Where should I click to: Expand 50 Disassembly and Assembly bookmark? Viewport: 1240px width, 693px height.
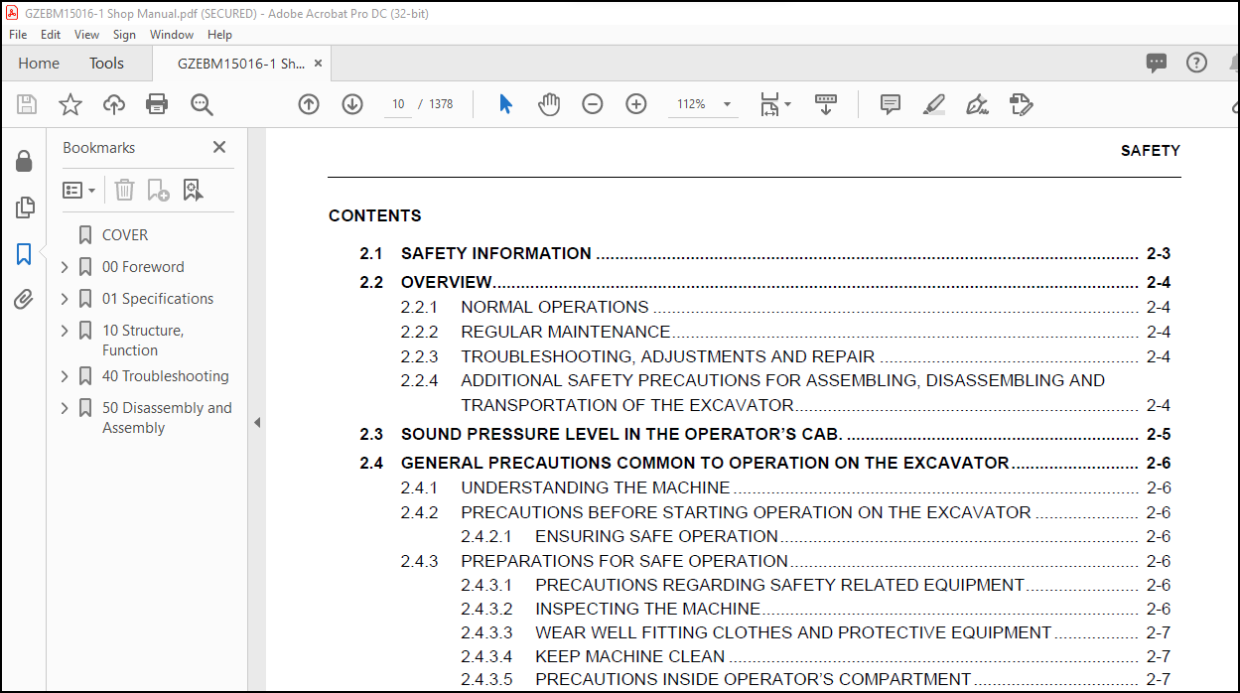[x=65, y=408]
